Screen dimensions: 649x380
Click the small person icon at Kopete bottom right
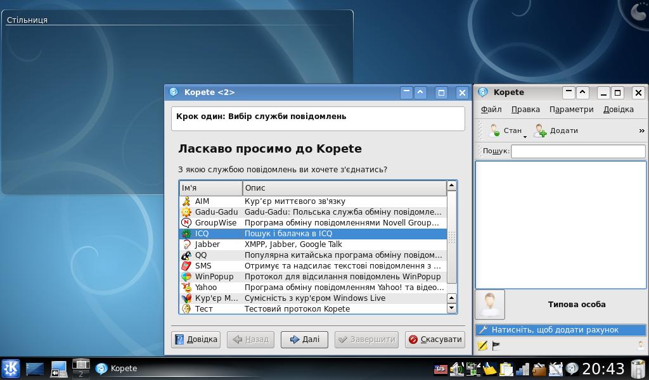coord(641,345)
